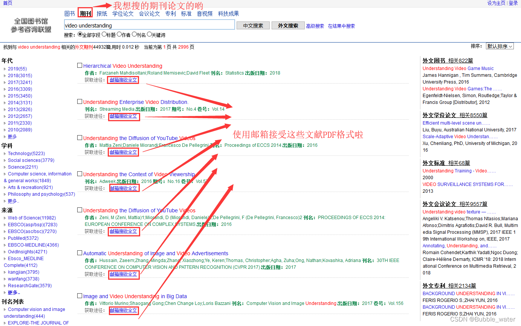This screenshot has width=521, height=326.
Task: Click the 登录 link
Action: [513, 3]
